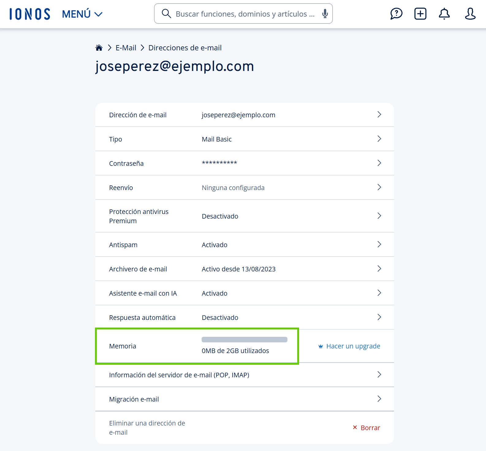Open Protección antivirus Premium row chevron
The width and height of the screenshot is (486, 451).
379,216
